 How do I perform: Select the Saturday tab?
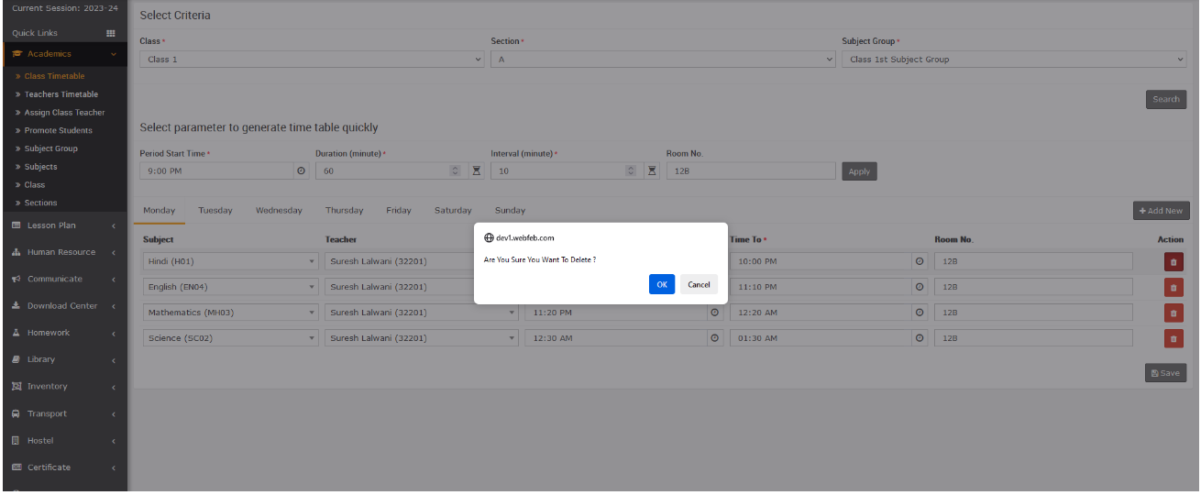click(x=453, y=211)
